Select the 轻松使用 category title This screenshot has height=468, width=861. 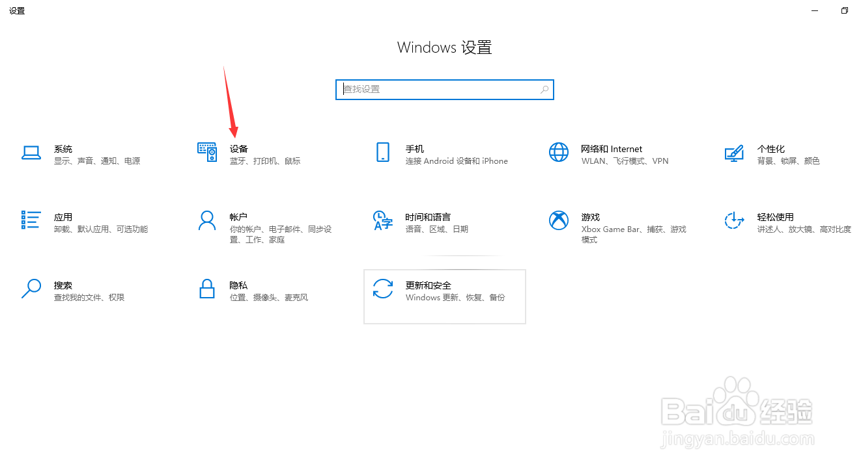[776, 217]
